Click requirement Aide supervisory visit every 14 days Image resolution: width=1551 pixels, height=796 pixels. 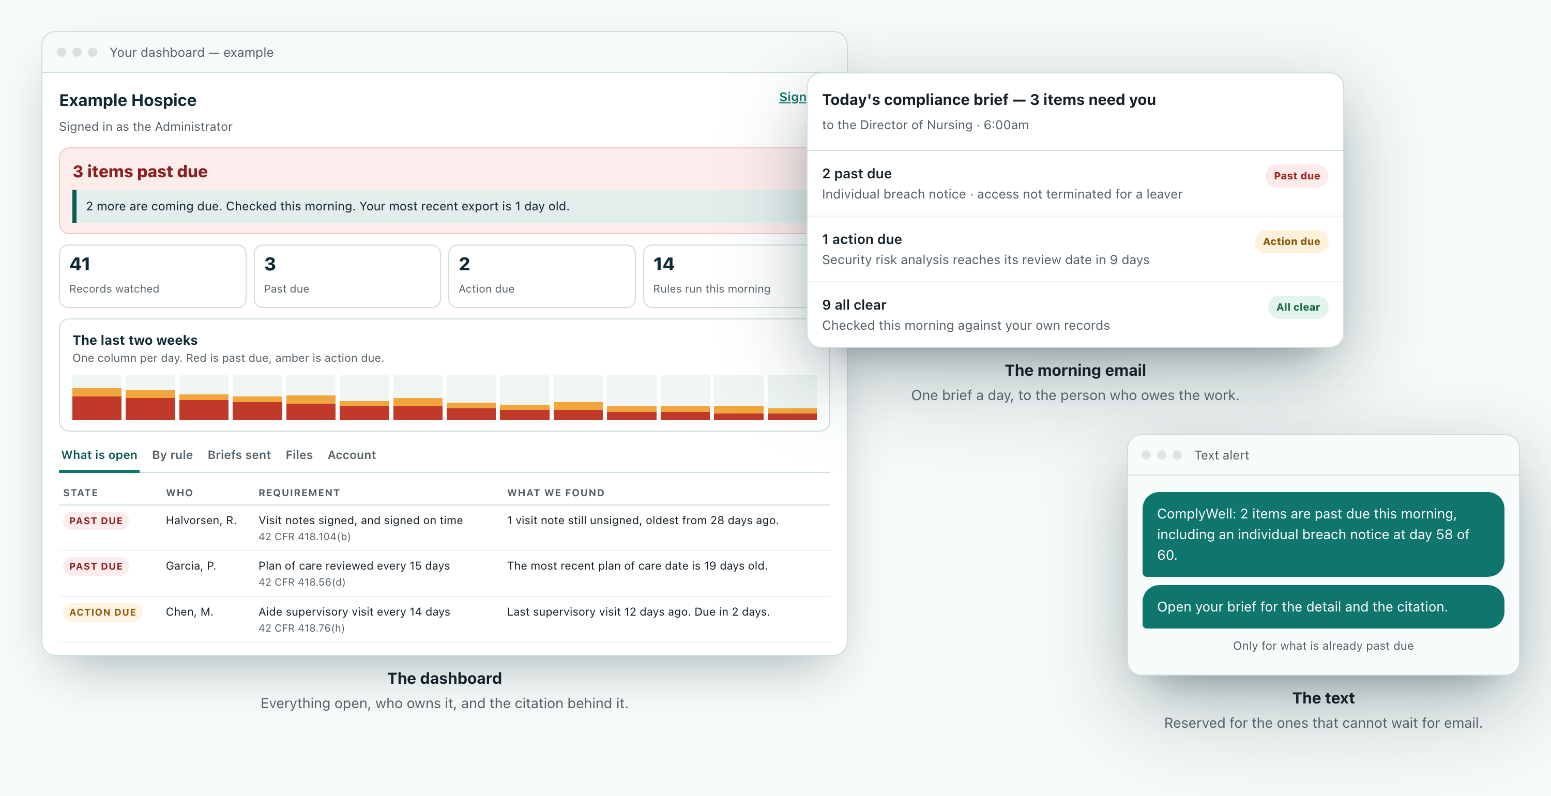click(x=354, y=612)
